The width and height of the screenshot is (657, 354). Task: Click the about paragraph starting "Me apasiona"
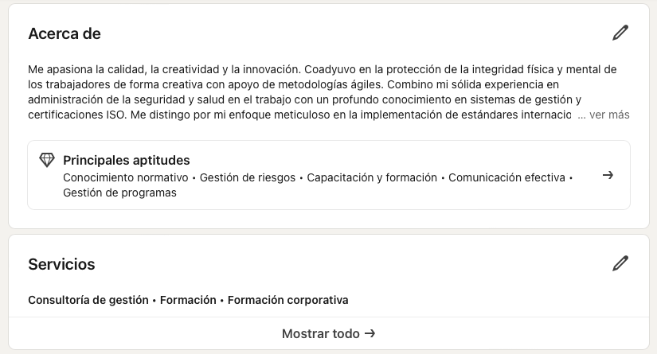(x=159, y=70)
